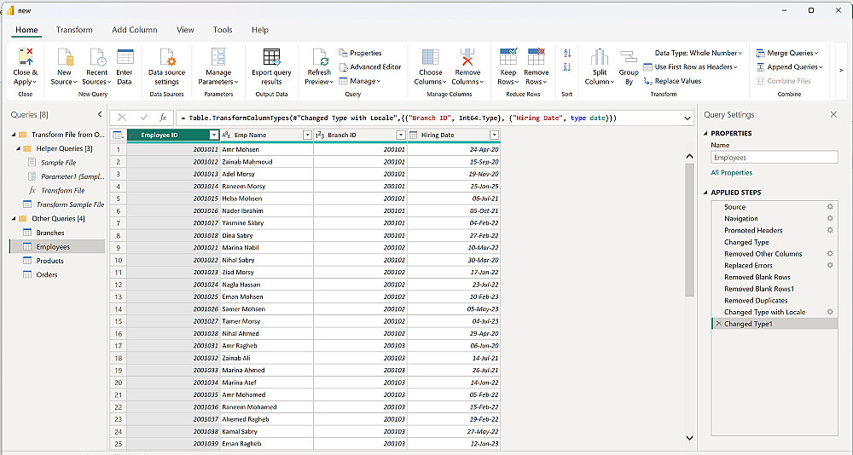Screen dimensions: 853x455
Task: Click the Close & Apply icon
Action: (x=26, y=58)
